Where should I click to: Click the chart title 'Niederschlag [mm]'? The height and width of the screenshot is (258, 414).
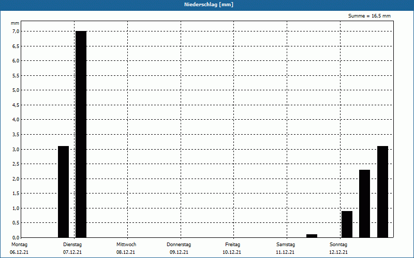[209, 5]
